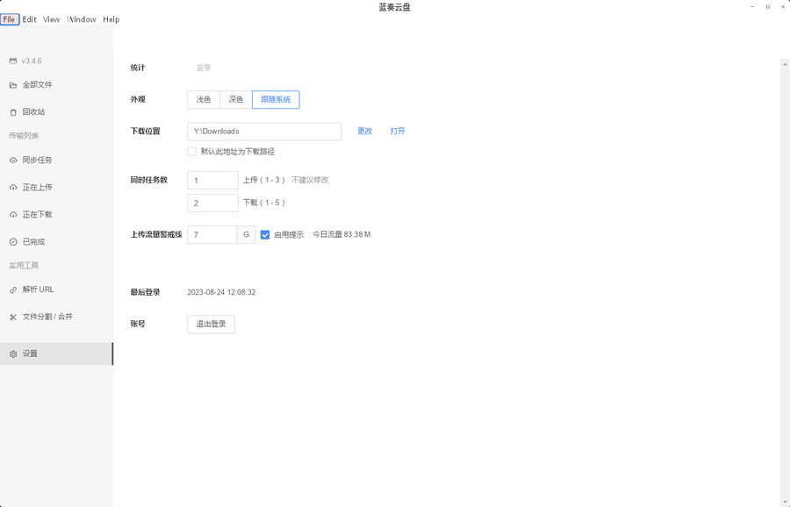Image resolution: width=790 pixels, height=507 pixels.
Task: Open 全部文件 folder icon in sidebar
Action: click(13, 85)
